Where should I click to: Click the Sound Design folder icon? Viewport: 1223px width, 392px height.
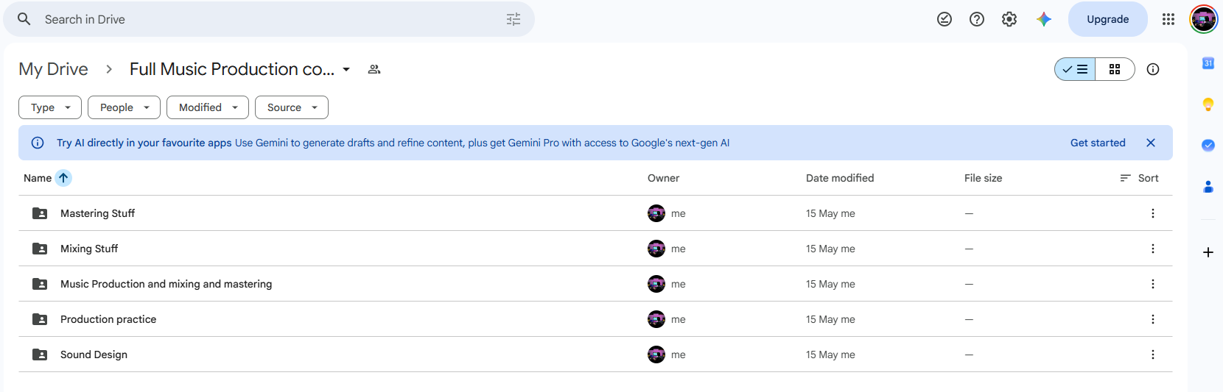[x=40, y=354]
